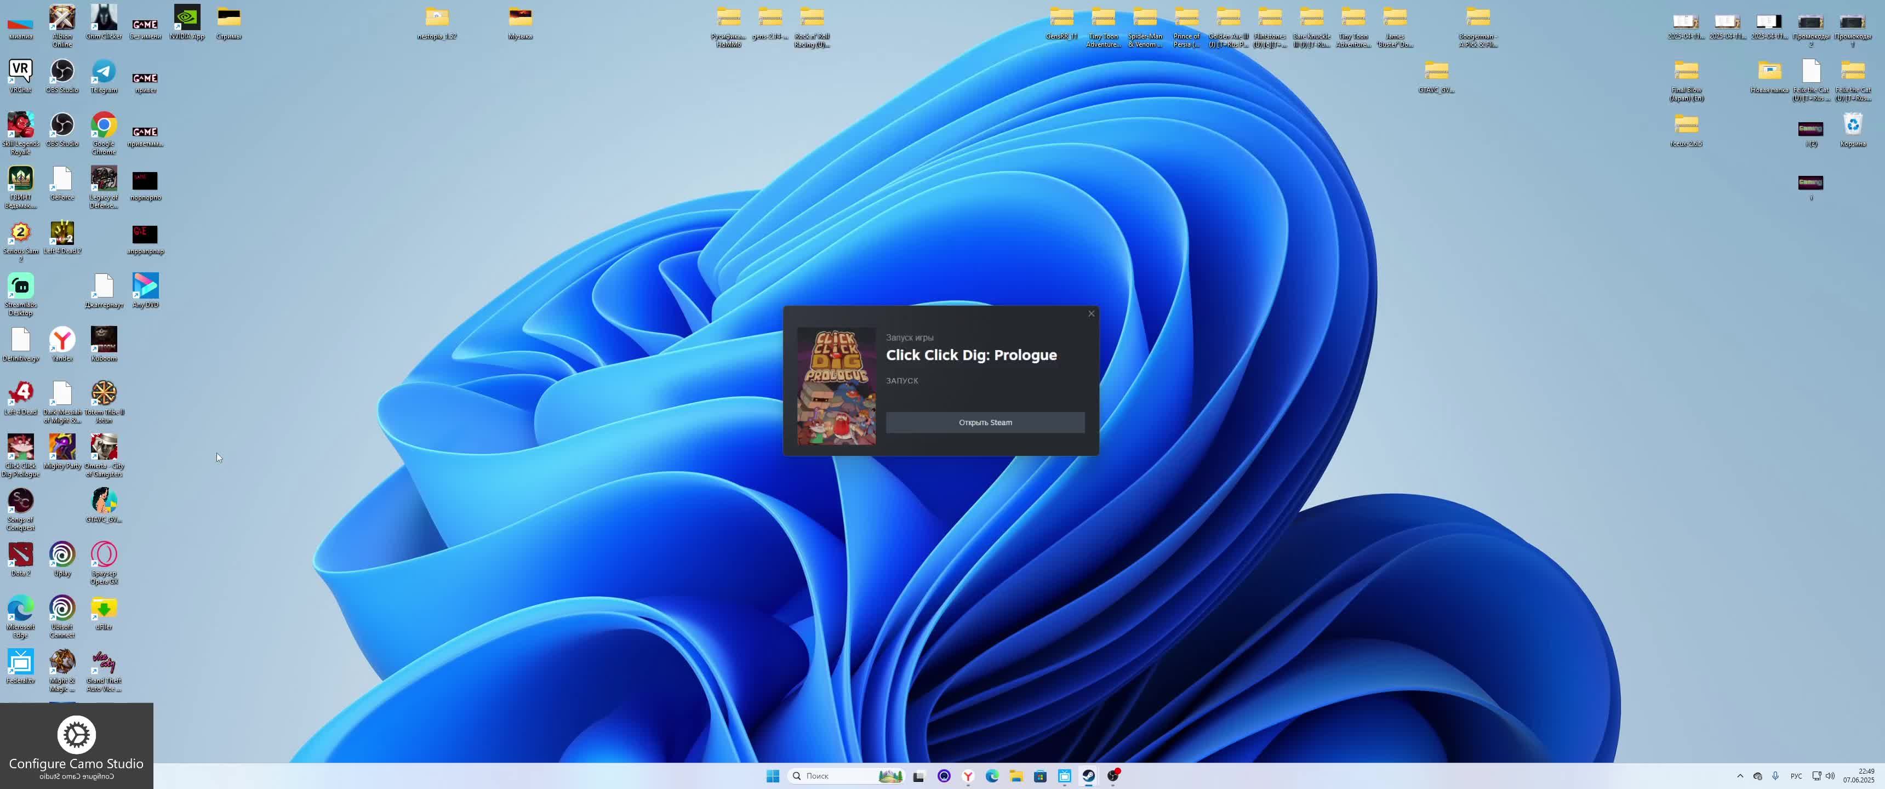Select the Uplay desktop shortcut
The height and width of the screenshot is (789, 1885).
[62, 559]
